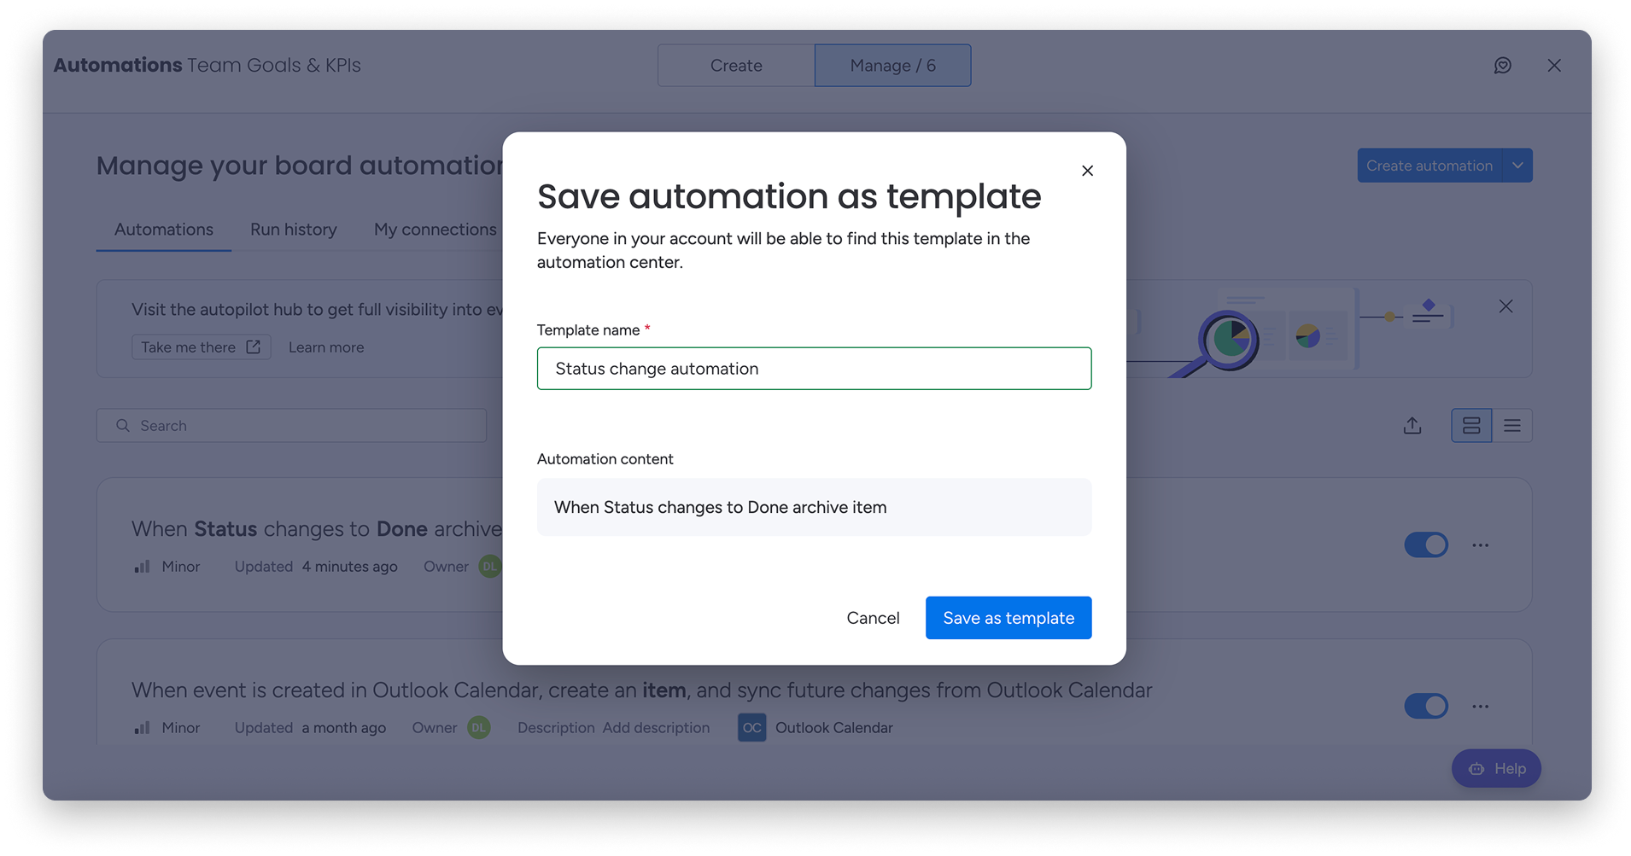Click the Take me there link

click(201, 347)
